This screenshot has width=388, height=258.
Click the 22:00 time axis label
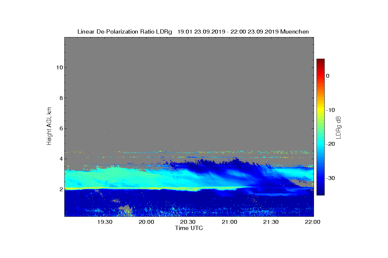point(312,222)
